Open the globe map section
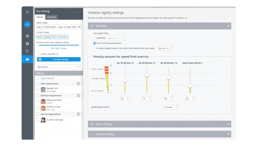 [27, 36]
